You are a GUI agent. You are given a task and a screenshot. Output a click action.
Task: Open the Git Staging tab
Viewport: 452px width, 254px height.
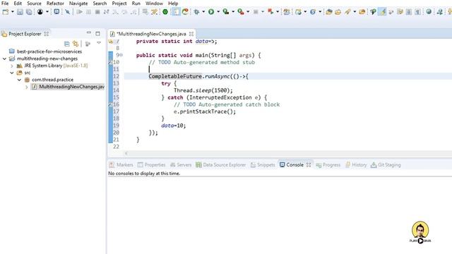(x=386, y=165)
